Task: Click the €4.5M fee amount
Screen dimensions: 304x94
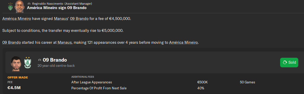Action: pyautogui.click(x=14, y=88)
